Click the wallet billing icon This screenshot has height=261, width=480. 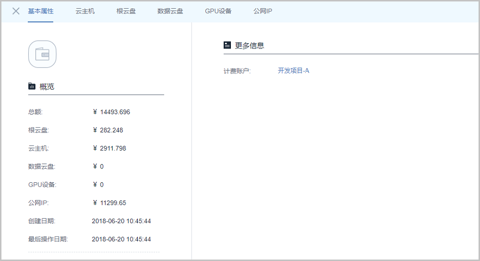[42, 54]
